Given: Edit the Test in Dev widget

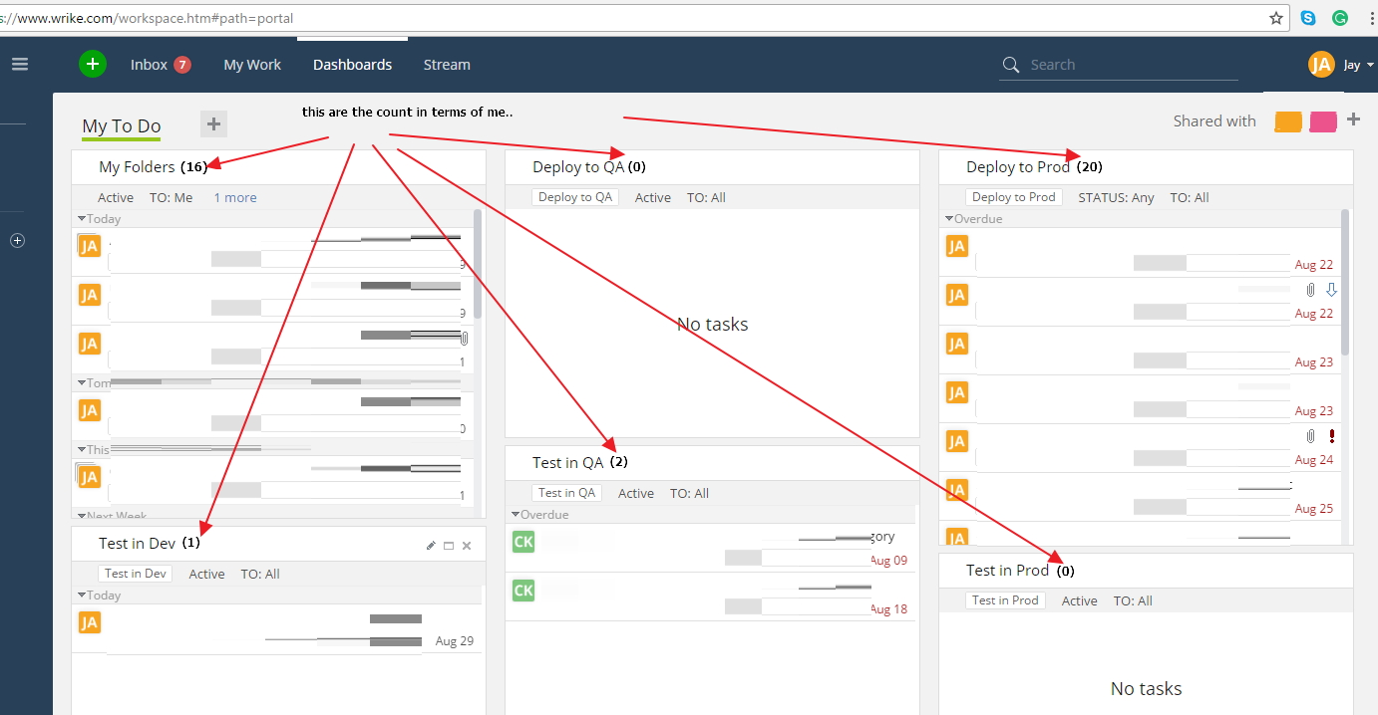Looking at the screenshot, I should click(431, 546).
